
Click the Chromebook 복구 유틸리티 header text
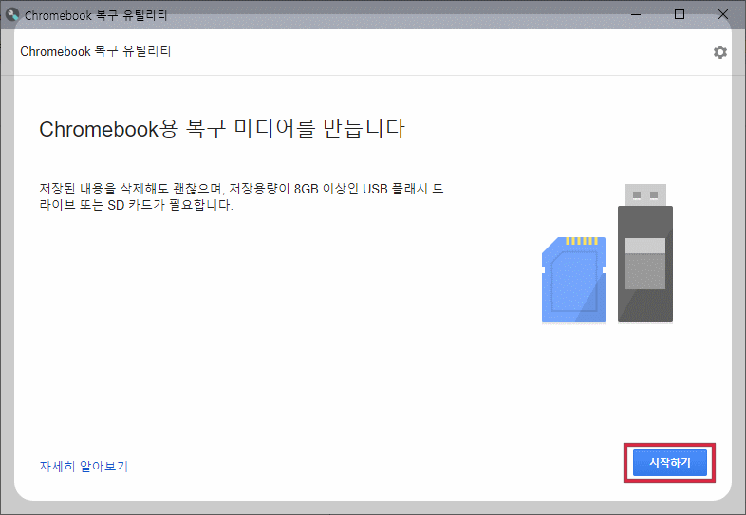pyautogui.click(x=96, y=51)
